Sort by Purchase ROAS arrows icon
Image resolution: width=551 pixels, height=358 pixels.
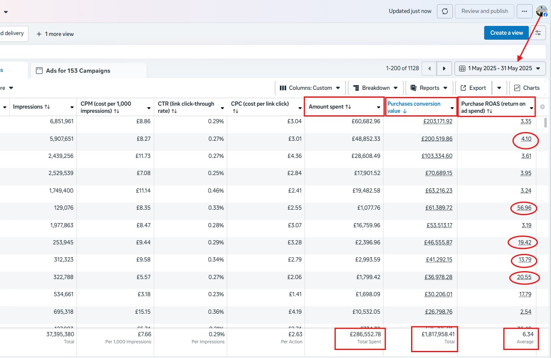point(489,111)
